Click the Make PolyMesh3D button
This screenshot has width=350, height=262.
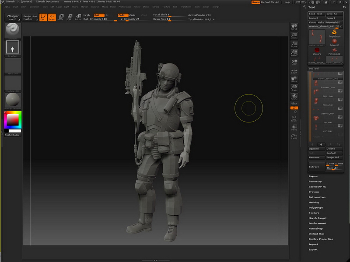coord(330,23)
